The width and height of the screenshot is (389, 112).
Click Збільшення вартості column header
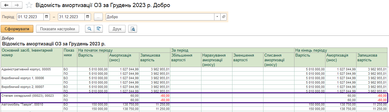point(186,60)
